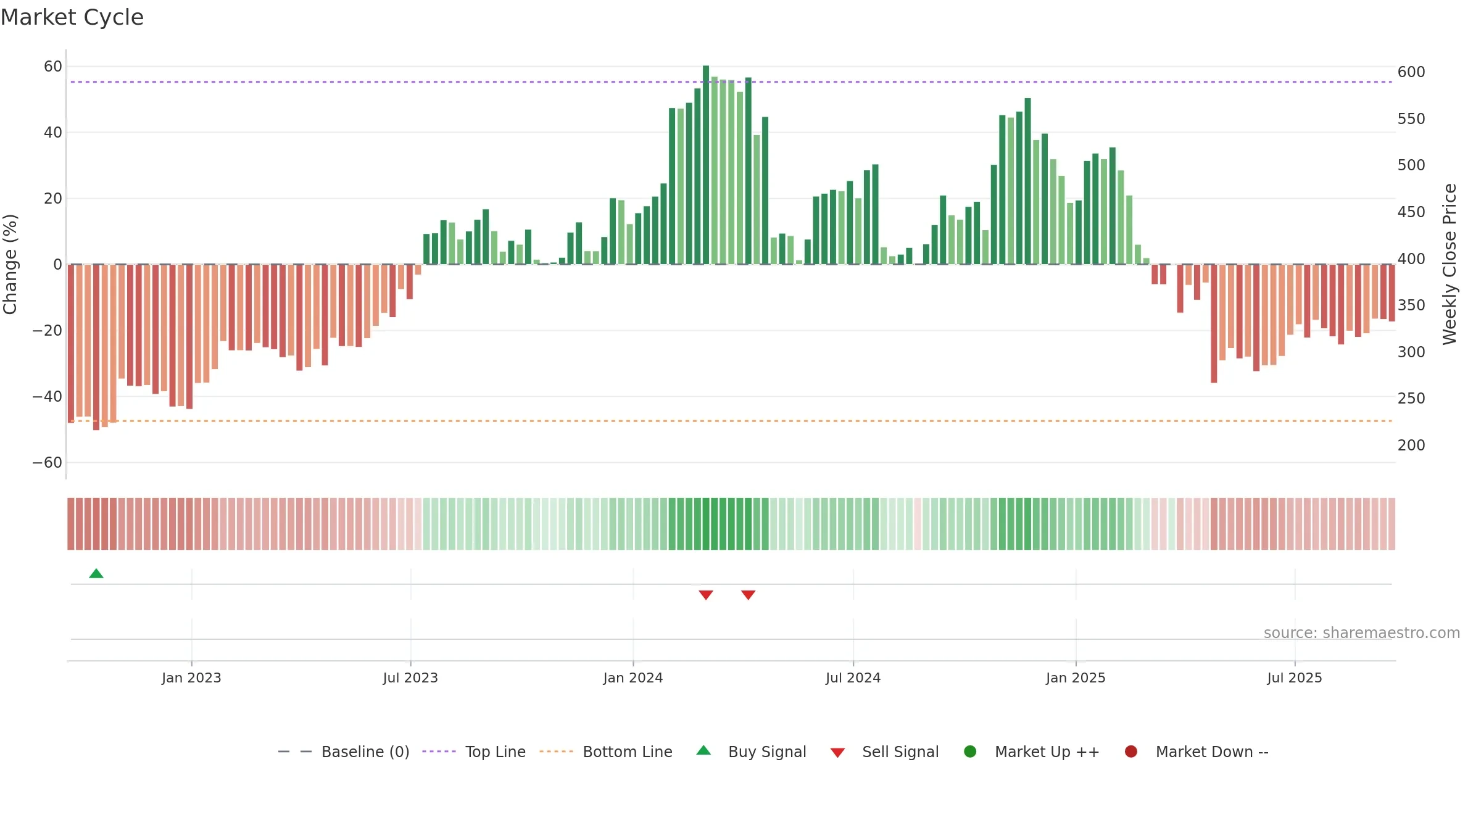Toggle the Market Down -- legend entry

1197,752
